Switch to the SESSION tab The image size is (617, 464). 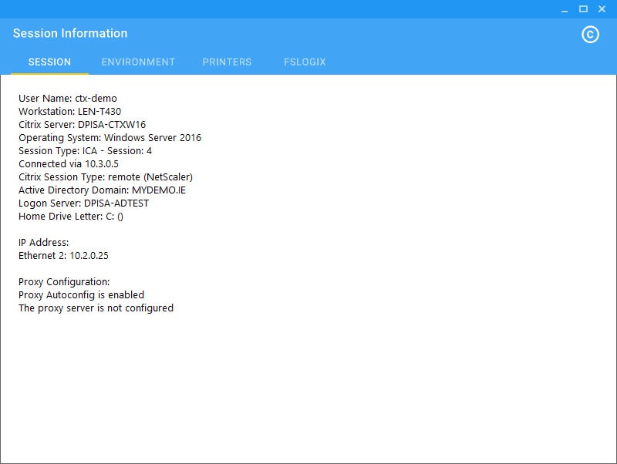49,62
